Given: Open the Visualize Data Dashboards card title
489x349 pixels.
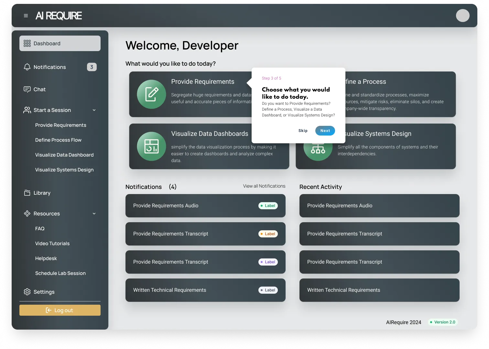Looking at the screenshot, I should [210, 134].
